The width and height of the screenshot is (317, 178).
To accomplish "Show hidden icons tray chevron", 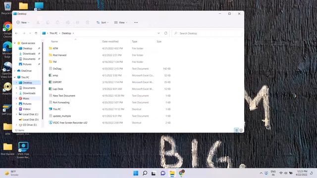I will point(261,173).
